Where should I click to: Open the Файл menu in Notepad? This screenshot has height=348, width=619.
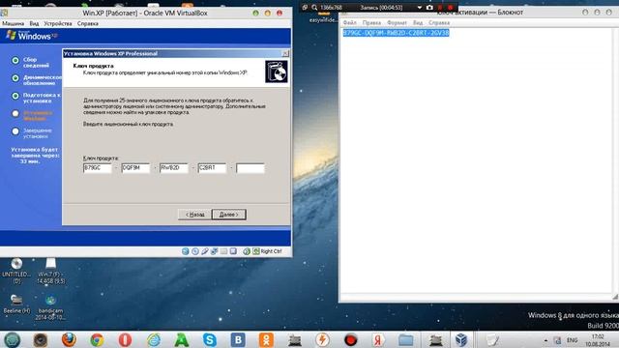click(x=350, y=23)
